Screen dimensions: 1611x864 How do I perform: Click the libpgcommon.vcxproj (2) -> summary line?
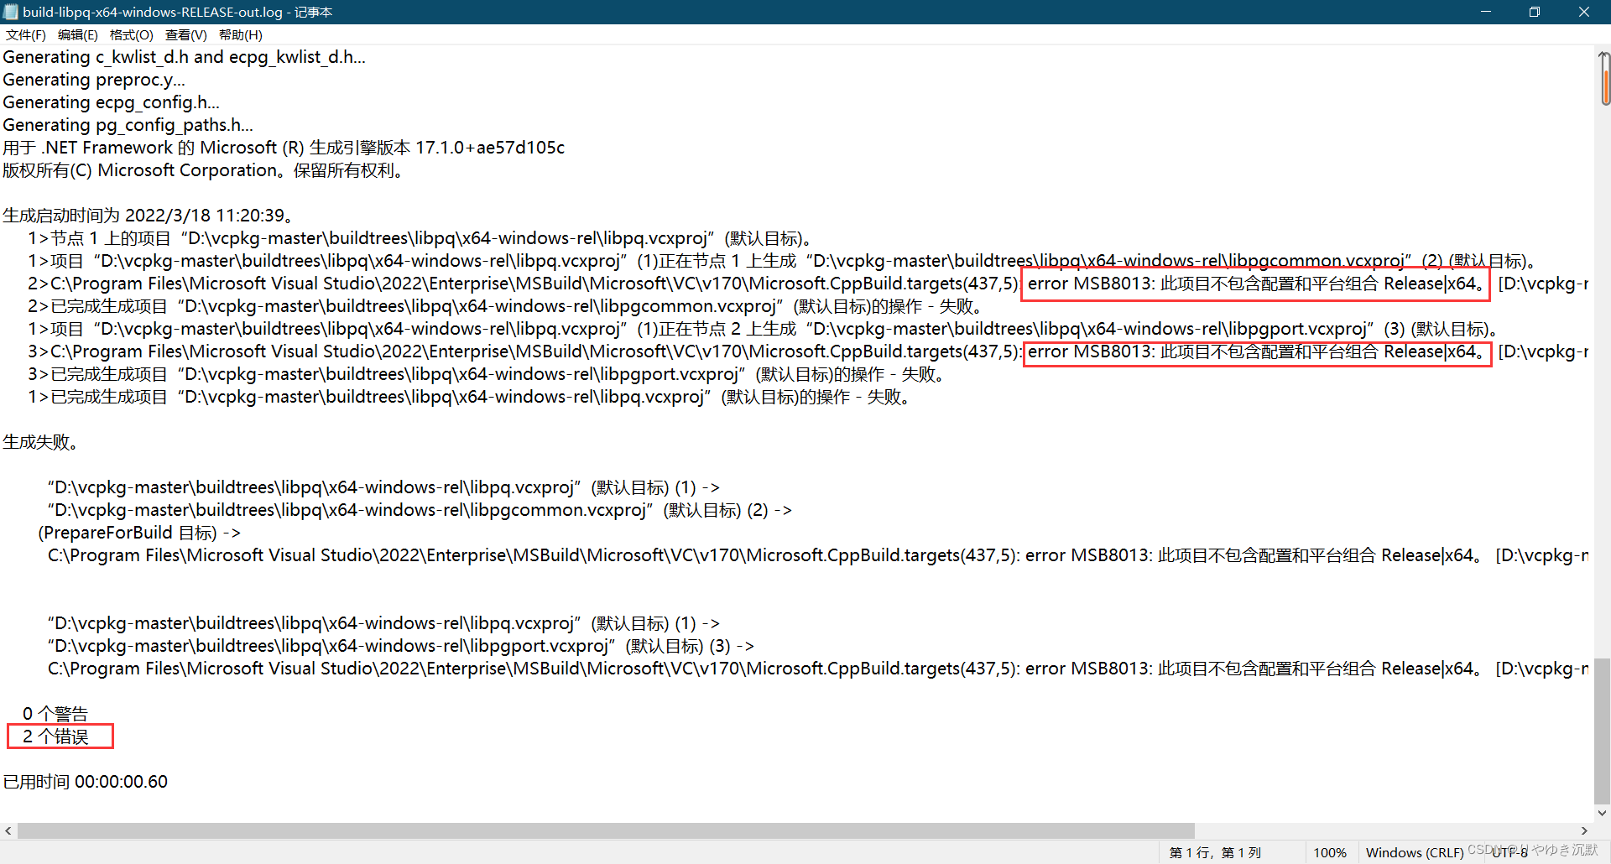420,510
